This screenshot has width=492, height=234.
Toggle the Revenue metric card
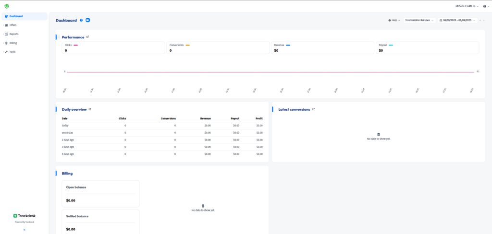[322, 47]
